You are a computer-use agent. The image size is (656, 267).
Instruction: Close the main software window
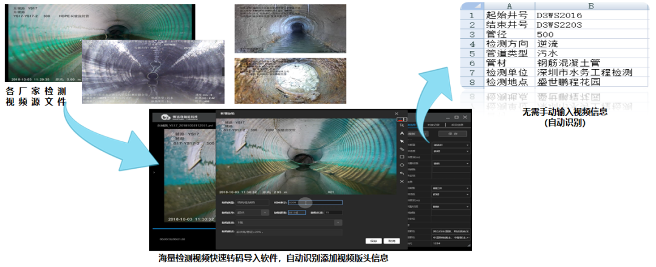[x=465, y=117]
